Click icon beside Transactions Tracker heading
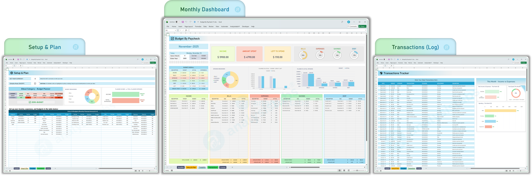Viewport: 532px width, 176px height. [381, 73]
